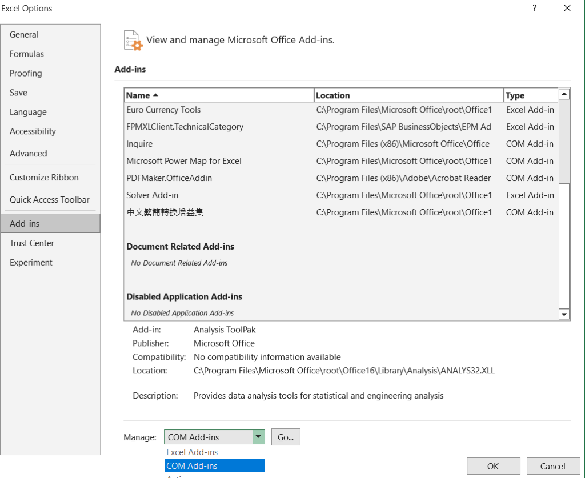
Task: Sort add-ins by Type column header
Action: [x=531, y=95]
